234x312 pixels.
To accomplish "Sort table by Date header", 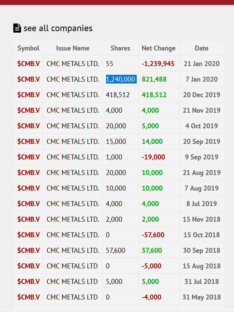I will [x=201, y=48].
